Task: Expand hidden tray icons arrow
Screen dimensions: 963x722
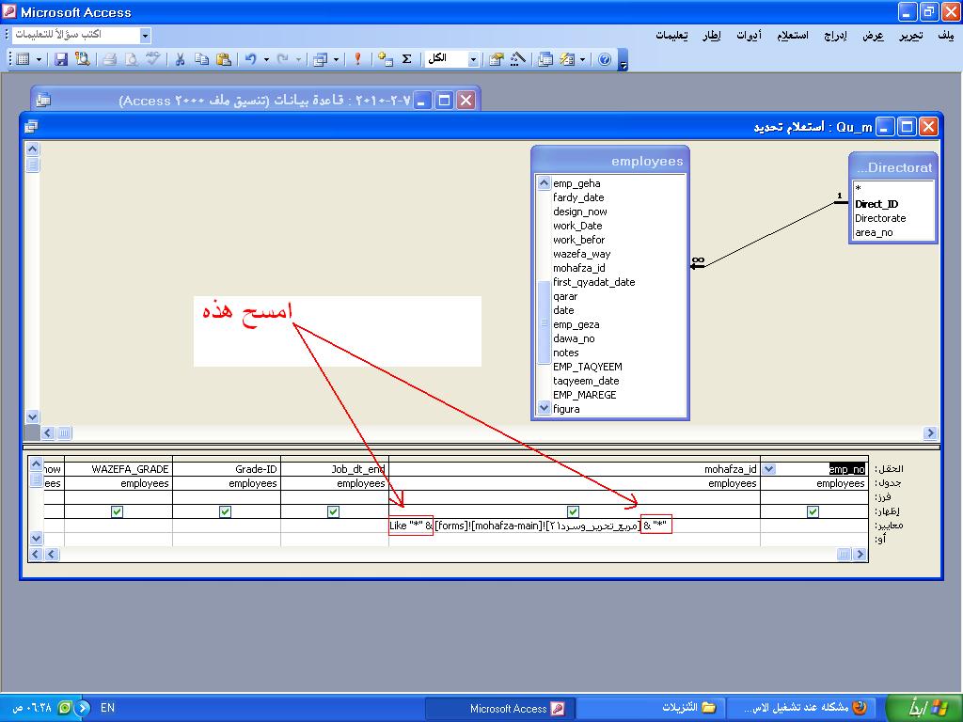Action: pyautogui.click(x=84, y=708)
